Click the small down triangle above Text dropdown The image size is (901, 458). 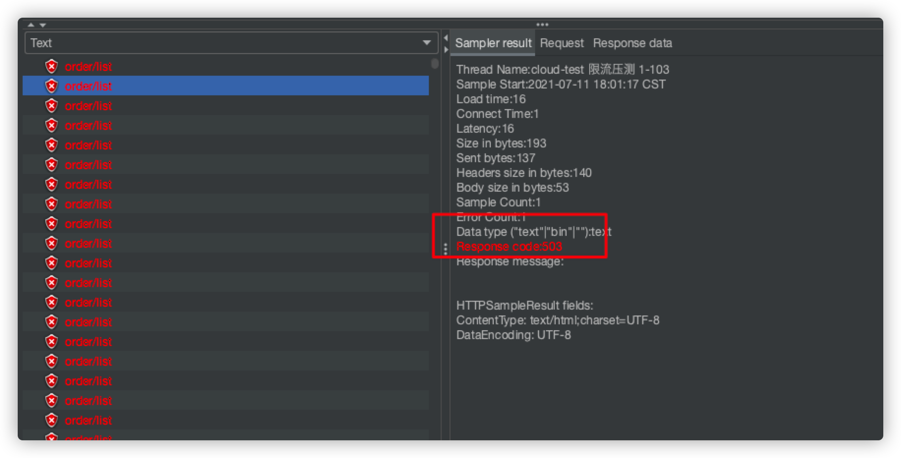click(x=43, y=25)
